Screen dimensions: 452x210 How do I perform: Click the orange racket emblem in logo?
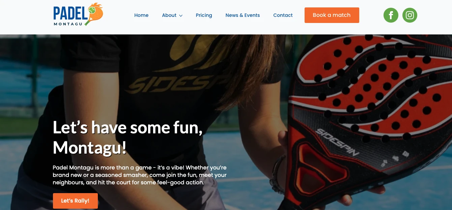click(94, 14)
